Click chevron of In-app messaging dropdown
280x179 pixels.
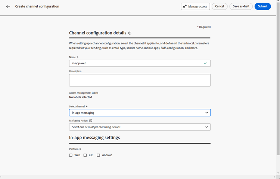(x=206, y=113)
